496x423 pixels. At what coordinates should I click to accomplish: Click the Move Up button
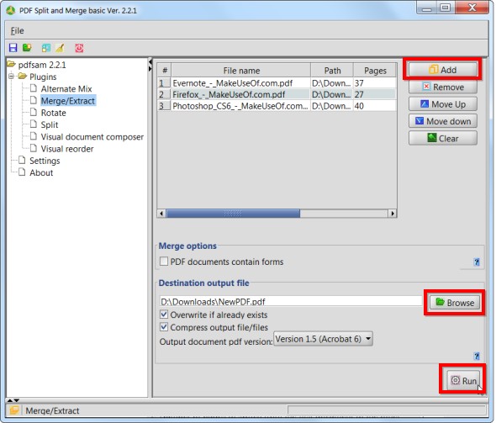tap(442, 103)
